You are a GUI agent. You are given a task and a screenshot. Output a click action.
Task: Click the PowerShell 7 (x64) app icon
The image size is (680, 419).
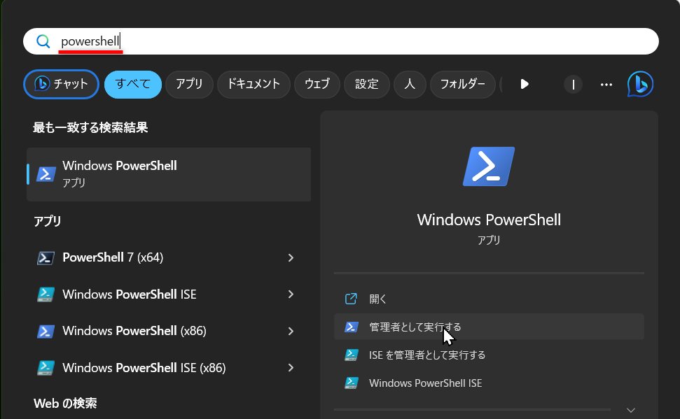point(46,257)
